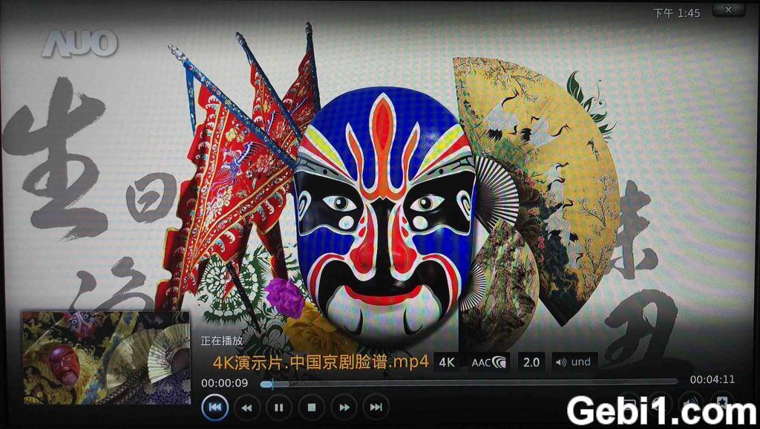
Task: Toggle the AAC audio codec indicator
Action: pos(486,362)
